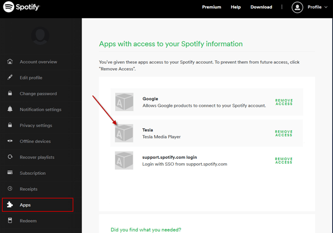Go to the Download page

pyautogui.click(x=261, y=7)
